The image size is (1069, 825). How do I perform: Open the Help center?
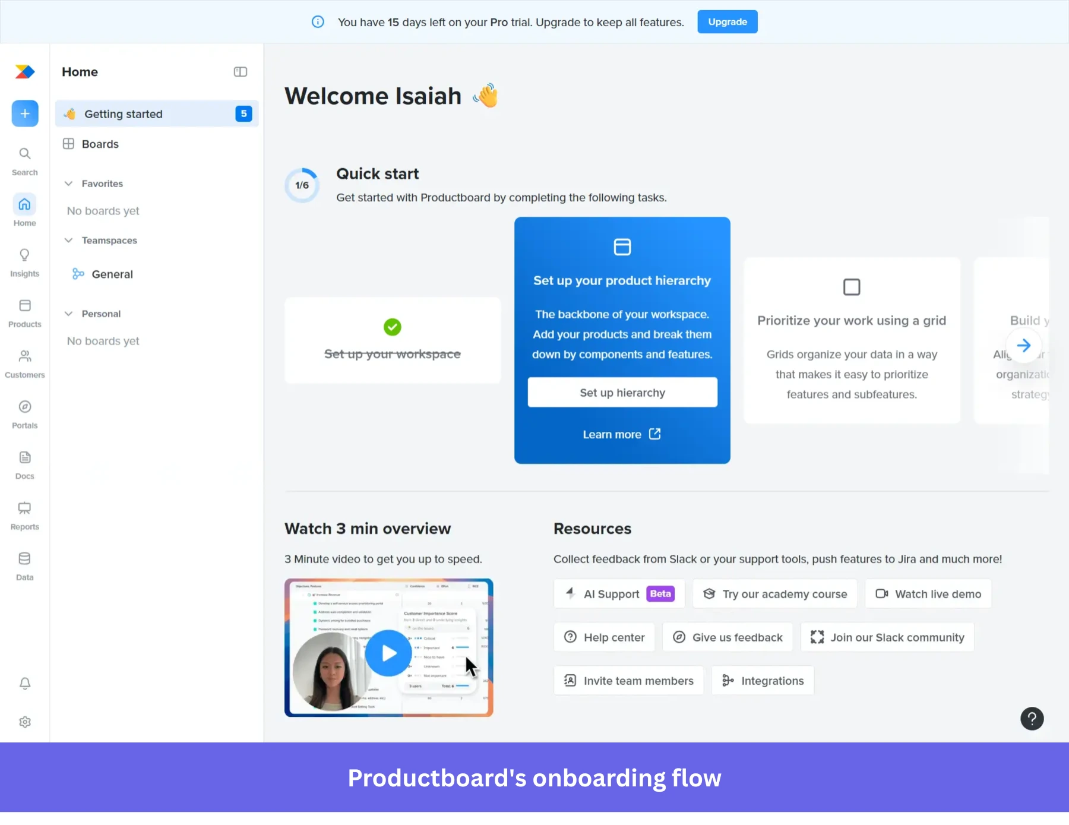click(604, 637)
